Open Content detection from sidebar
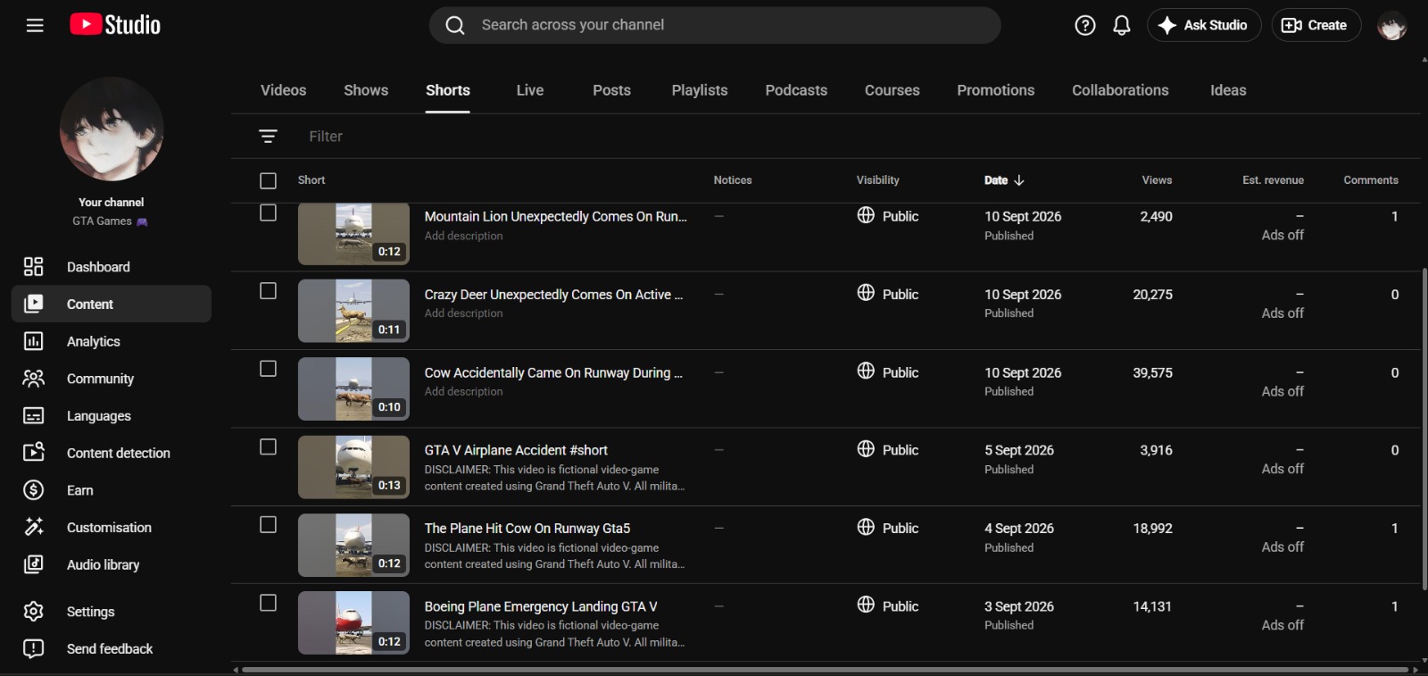 (x=112, y=453)
